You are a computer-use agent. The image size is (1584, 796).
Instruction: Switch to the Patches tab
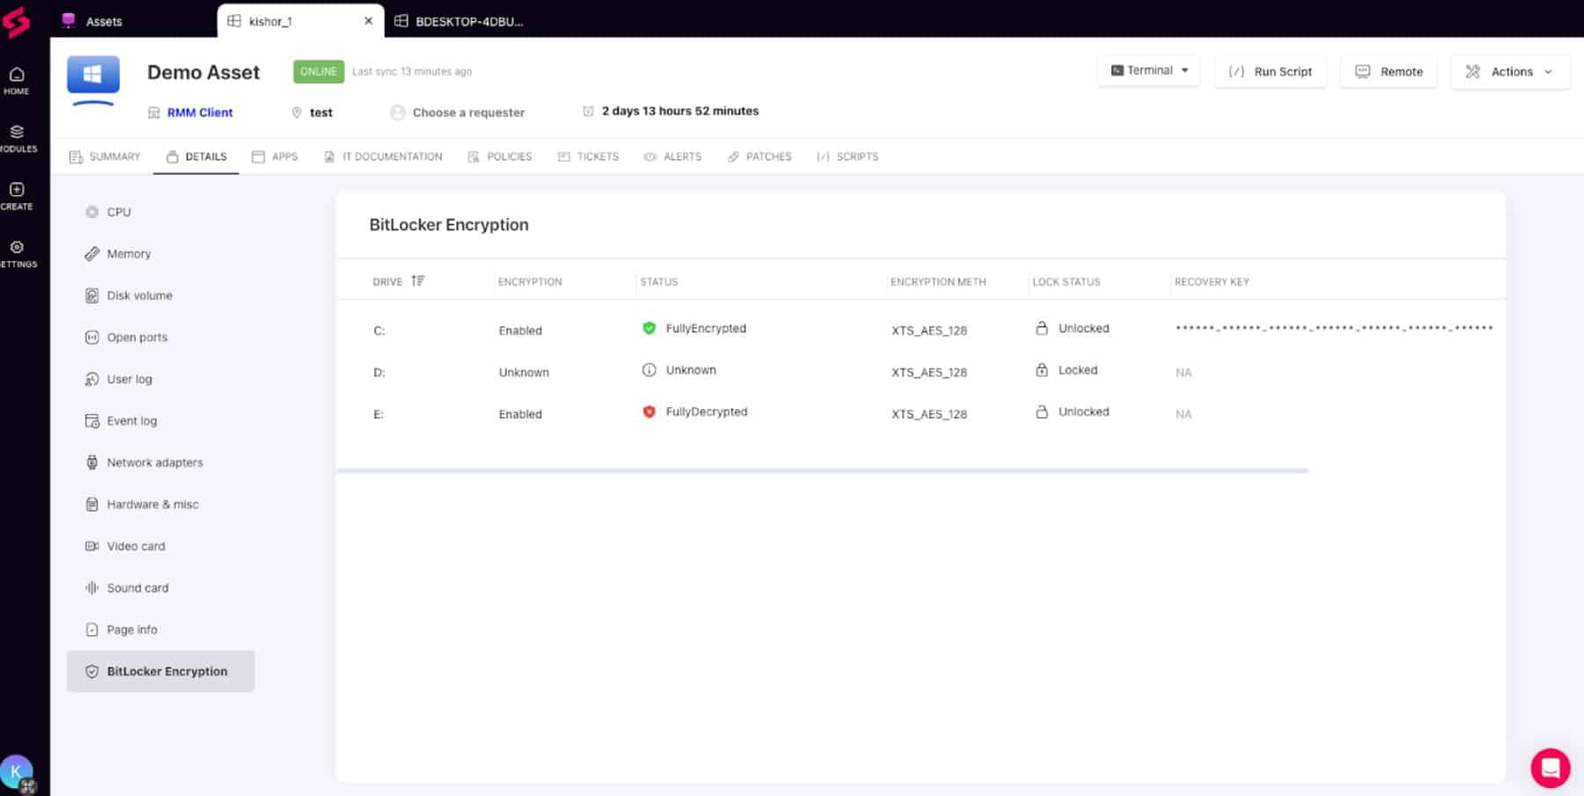(x=759, y=157)
